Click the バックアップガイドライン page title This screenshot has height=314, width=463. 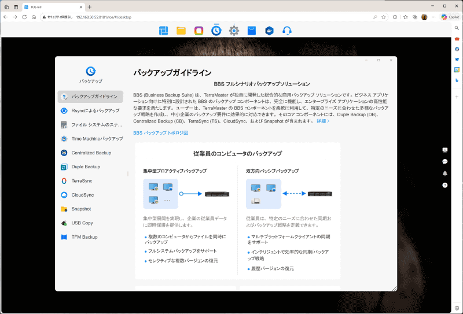(x=172, y=73)
